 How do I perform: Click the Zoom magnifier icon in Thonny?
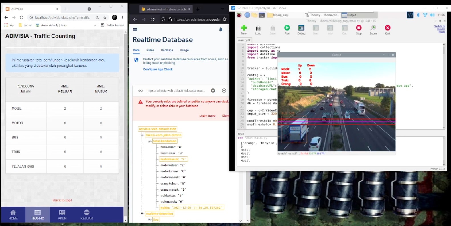373,28
